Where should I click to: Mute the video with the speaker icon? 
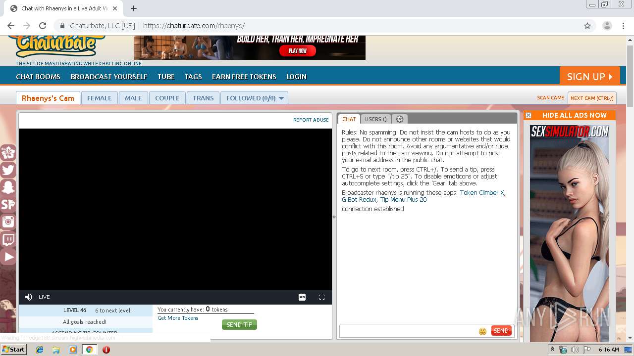tap(29, 297)
